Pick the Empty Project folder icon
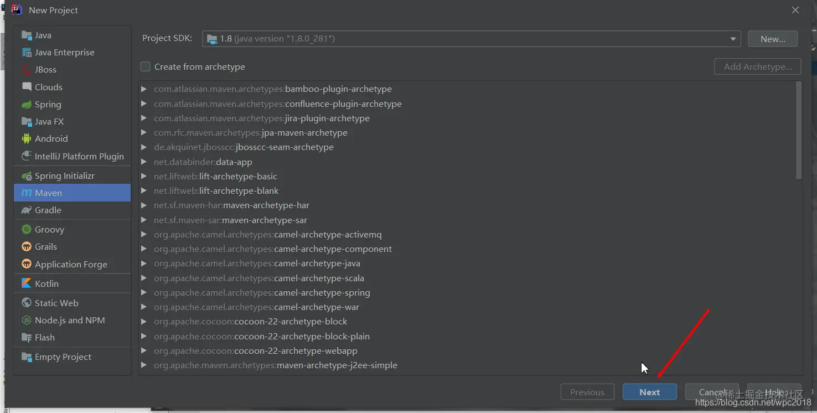 click(27, 357)
